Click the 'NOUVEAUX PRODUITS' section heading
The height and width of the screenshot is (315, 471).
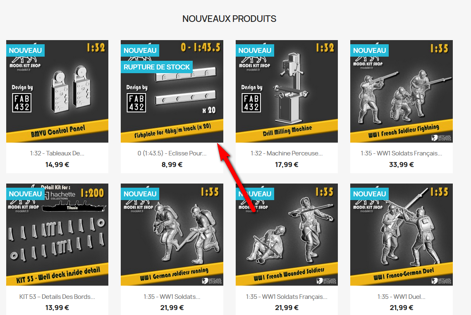pos(229,19)
